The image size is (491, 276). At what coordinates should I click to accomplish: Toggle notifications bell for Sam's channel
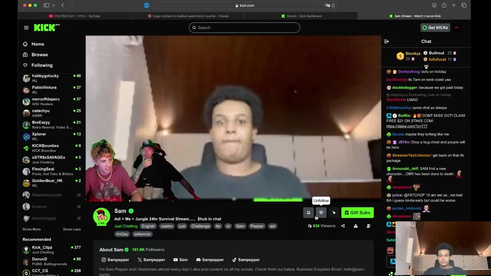pyautogui.click(x=308, y=213)
